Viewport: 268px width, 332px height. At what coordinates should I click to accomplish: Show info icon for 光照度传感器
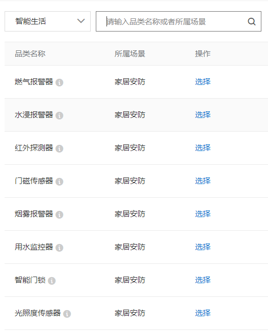click(x=67, y=314)
